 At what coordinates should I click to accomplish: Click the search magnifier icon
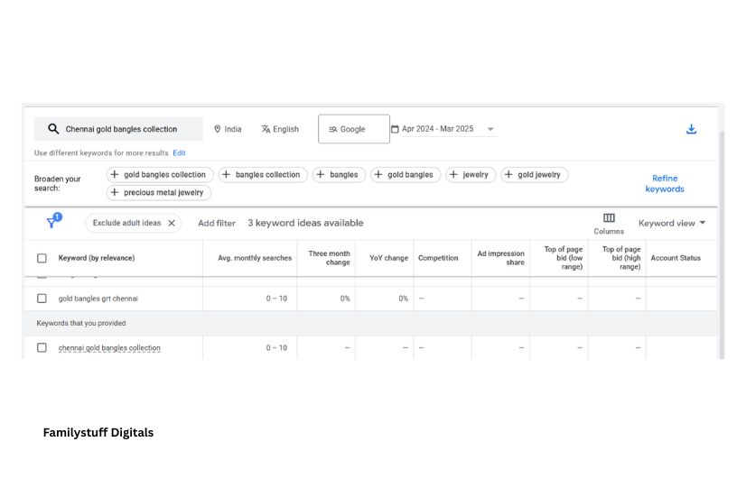click(53, 129)
